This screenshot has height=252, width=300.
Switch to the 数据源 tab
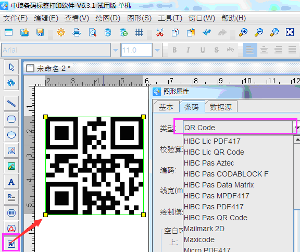point(221,107)
